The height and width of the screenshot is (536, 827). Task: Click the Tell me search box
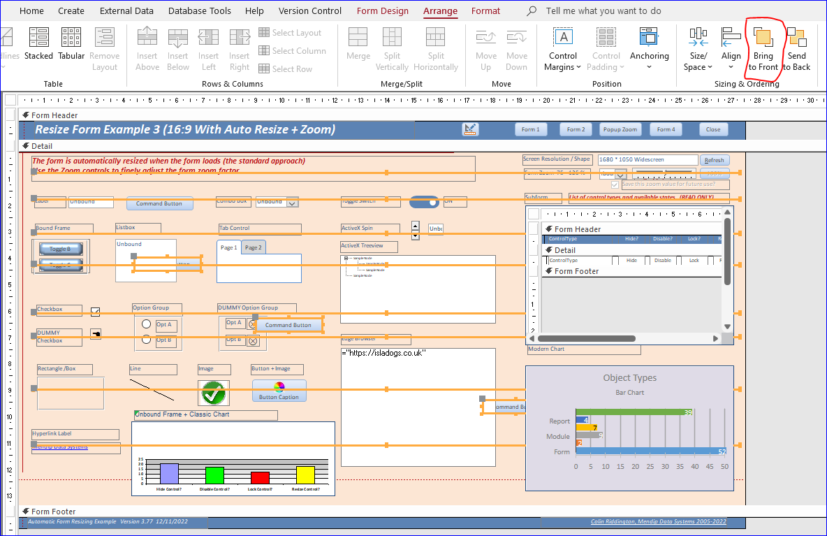[x=603, y=10]
